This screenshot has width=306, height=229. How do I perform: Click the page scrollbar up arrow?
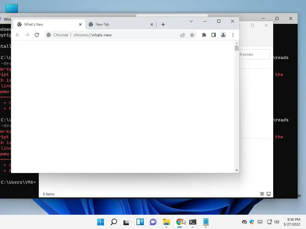tap(237, 43)
